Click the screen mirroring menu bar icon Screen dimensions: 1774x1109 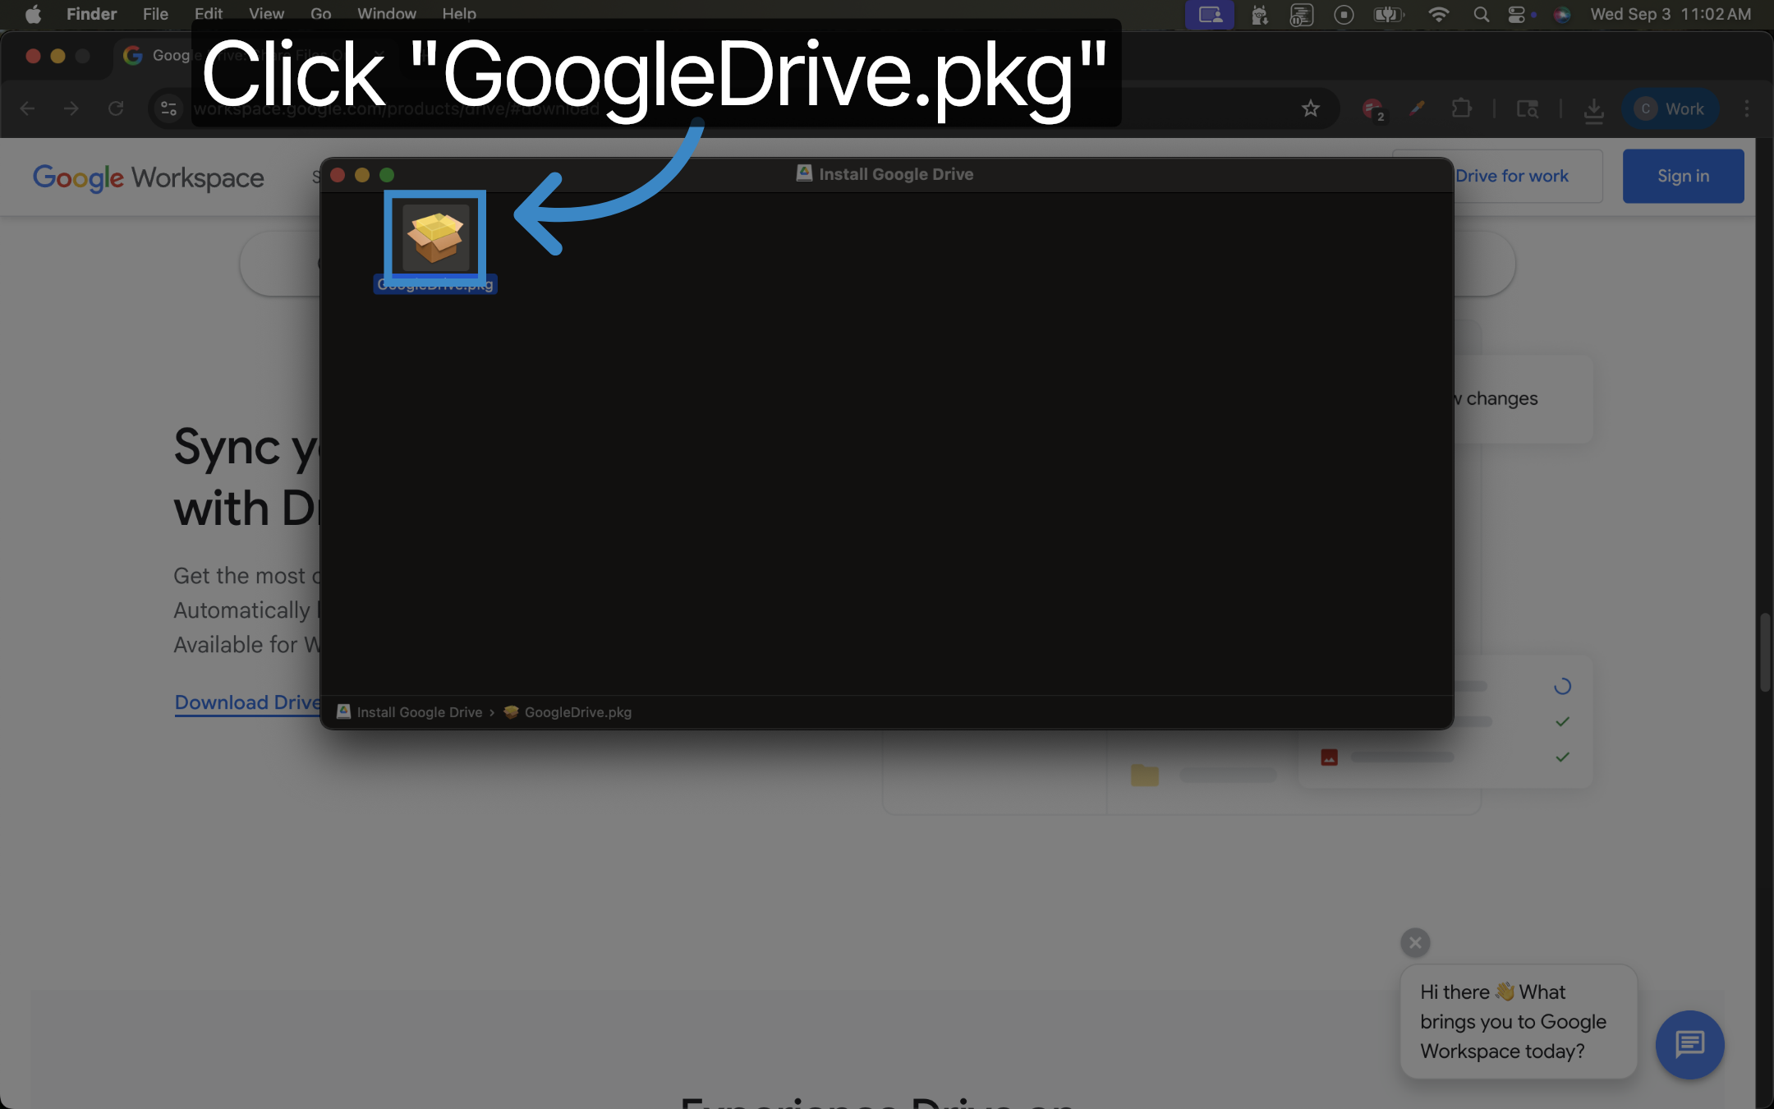click(1210, 15)
